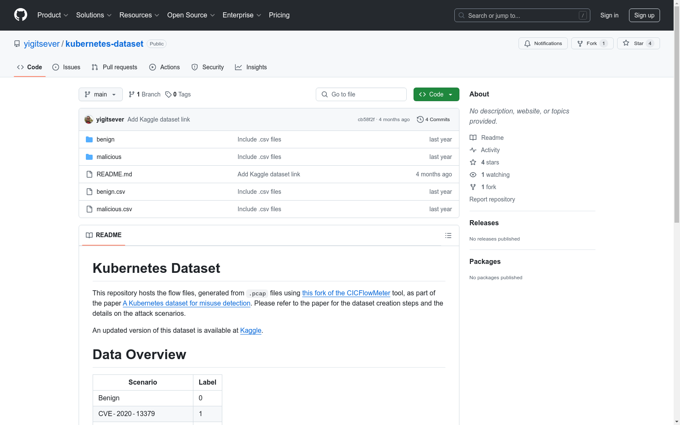Open the malicious.csv file name
Screen dimensions: 680x425
114,209
